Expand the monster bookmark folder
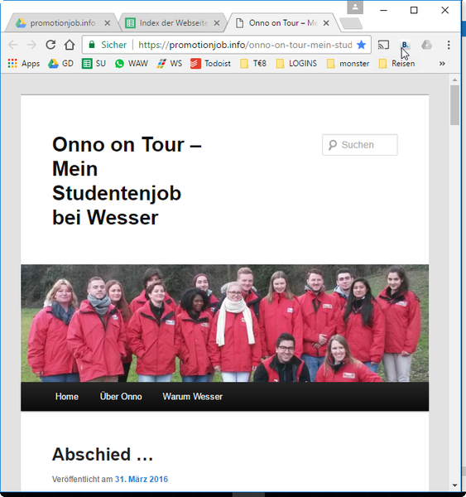Screen dimensions: 466x497 (348, 64)
